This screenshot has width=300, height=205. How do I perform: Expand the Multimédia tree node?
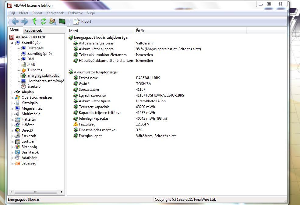point(12,114)
